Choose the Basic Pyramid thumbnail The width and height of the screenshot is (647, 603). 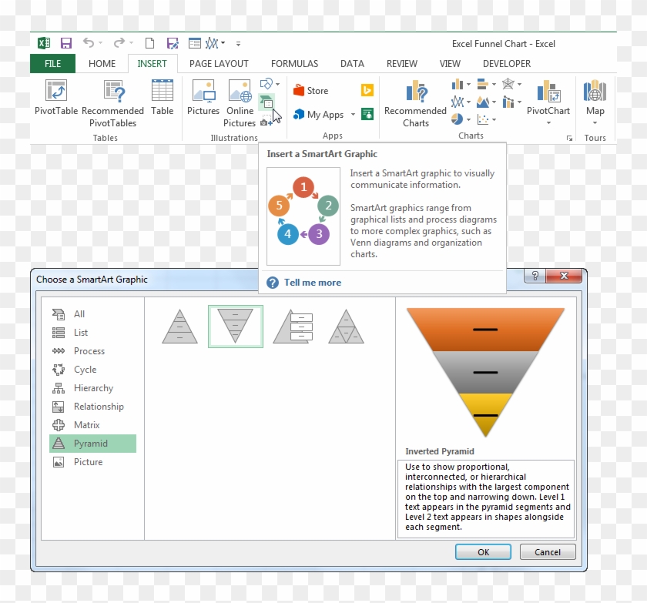tap(179, 327)
